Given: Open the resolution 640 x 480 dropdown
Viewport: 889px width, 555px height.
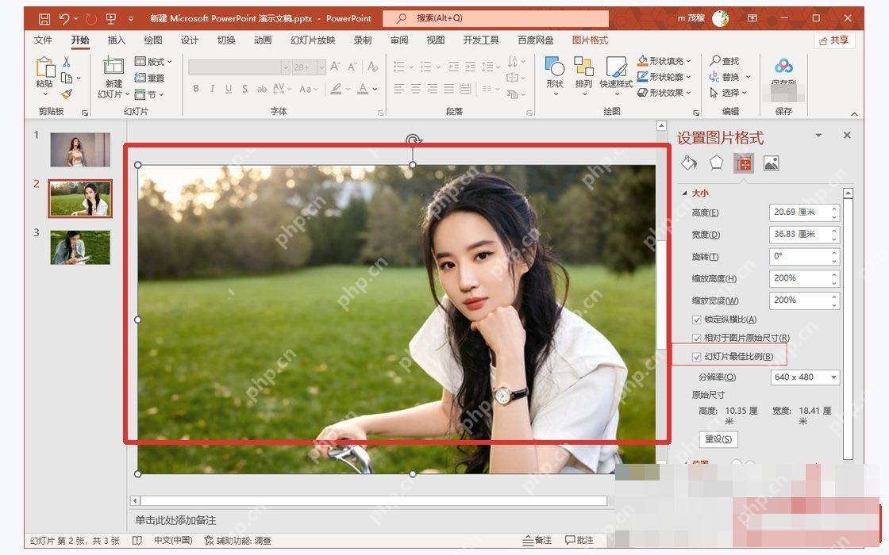Looking at the screenshot, I should (833, 377).
